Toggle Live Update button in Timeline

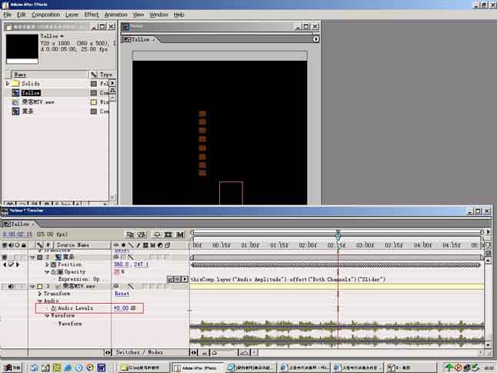(x=130, y=235)
